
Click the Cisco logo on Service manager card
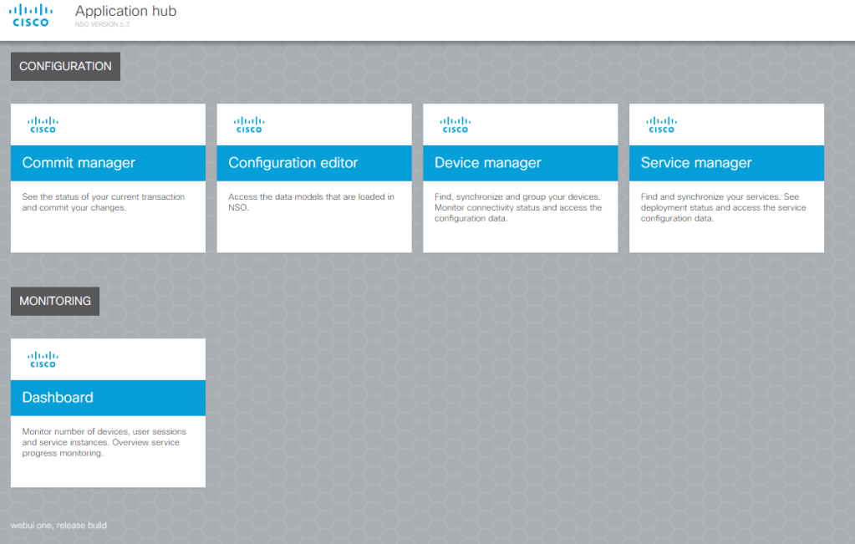tap(661, 125)
